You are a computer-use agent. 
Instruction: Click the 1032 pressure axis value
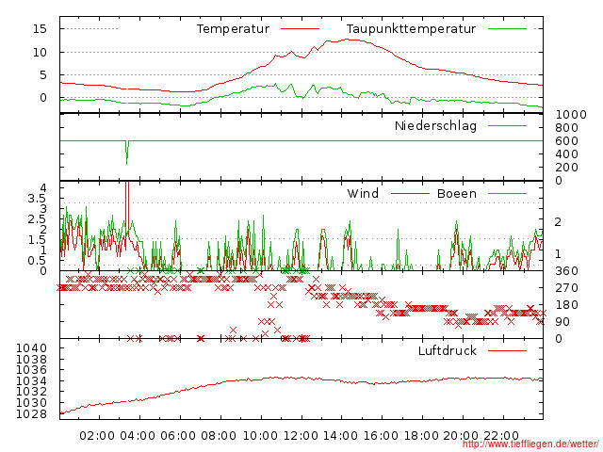31,392
